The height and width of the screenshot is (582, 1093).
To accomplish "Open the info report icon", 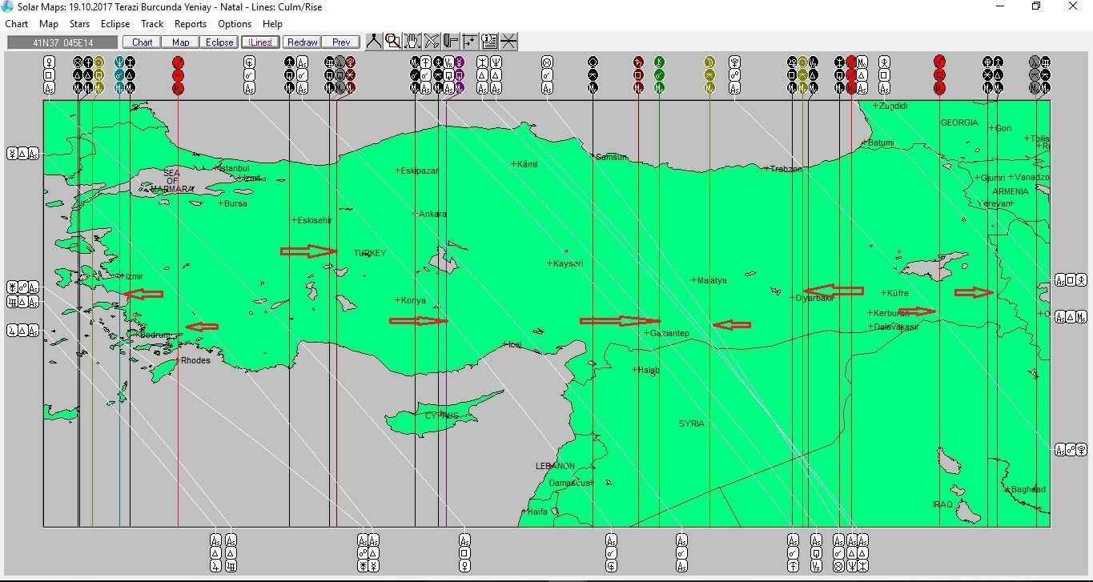I will point(489,42).
